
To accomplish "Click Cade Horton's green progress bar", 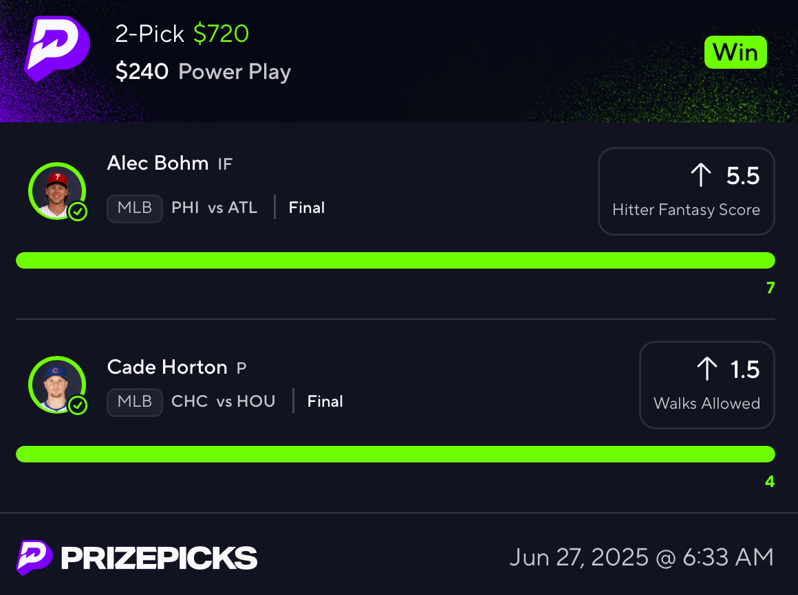I will click(396, 453).
